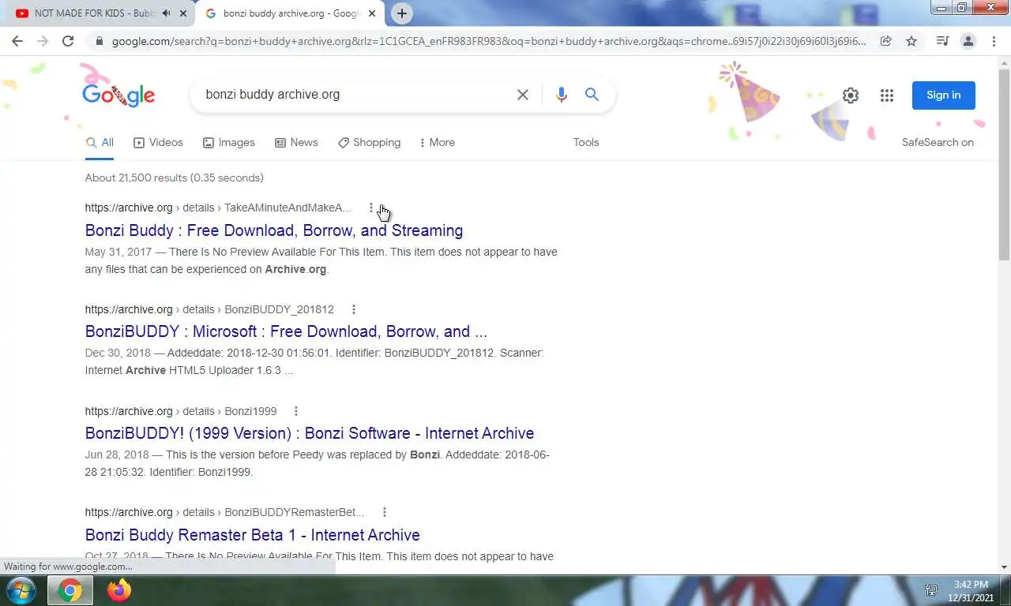
Task: Open options for TakeAMinuteAndMakeA result
Action: (x=370, y=208)
